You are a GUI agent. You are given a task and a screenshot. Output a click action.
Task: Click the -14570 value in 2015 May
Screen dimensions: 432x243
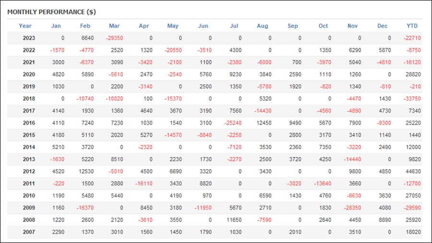[173, 135]
